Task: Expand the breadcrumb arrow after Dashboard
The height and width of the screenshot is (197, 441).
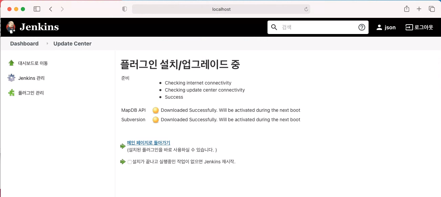Action: click(x=47, y=43)
